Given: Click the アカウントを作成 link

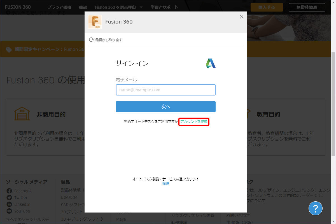Looking at the screenshot, I should point(194,122).
